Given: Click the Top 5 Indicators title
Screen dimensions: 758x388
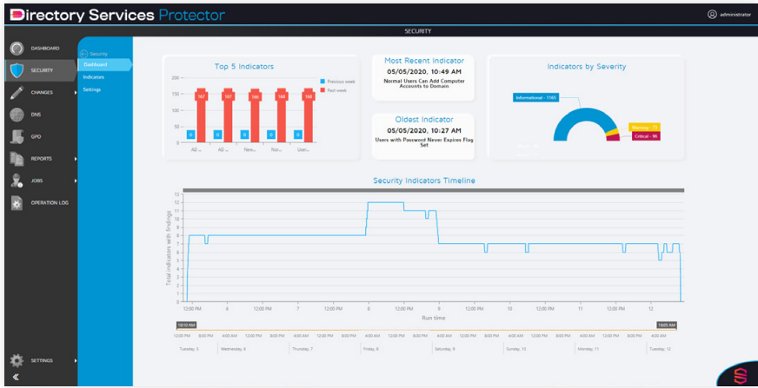Looking at the screenshot, I should (x=244, y=67).
